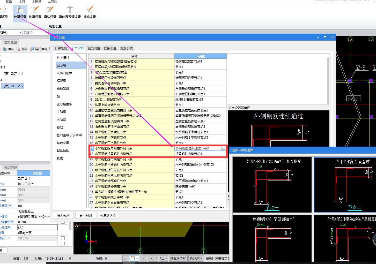Viewport: 376px width, 264px height.
Task: Click the 复制 copy icon
Action: point(5,49)
